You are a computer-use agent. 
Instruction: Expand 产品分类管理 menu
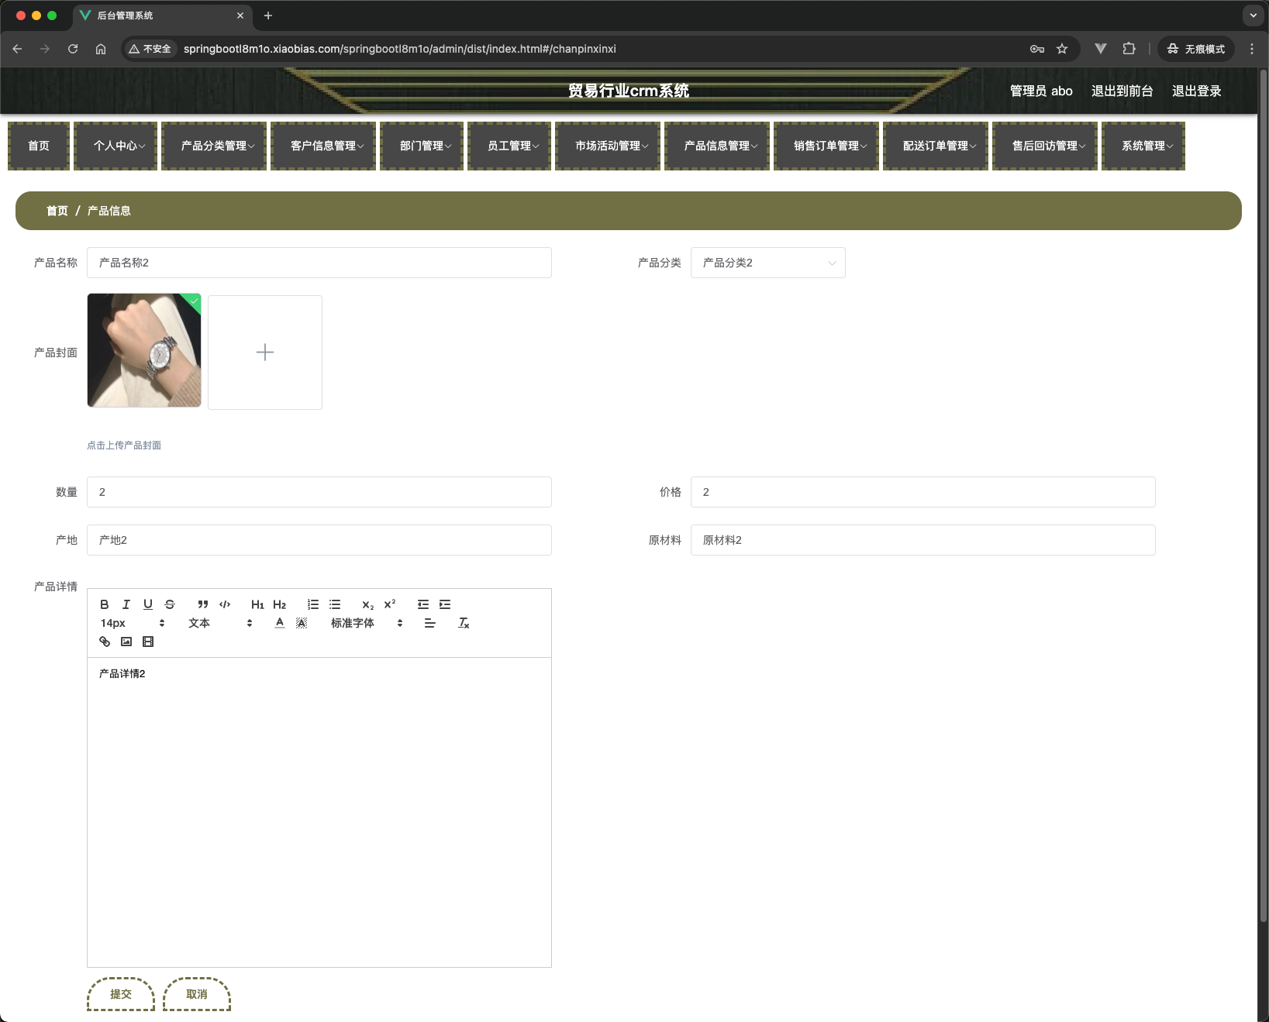214,146
